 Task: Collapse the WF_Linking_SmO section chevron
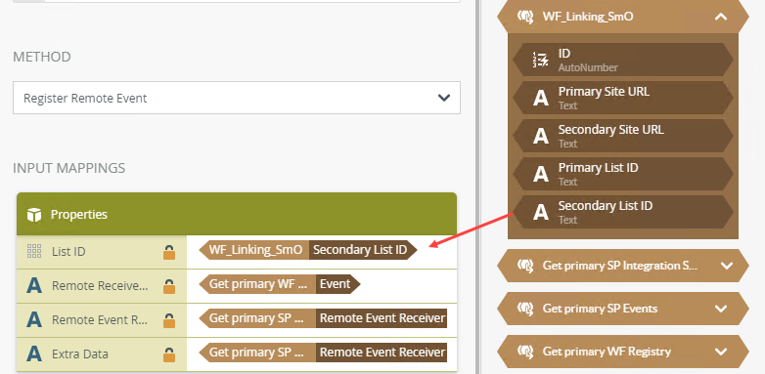[721, 17]
